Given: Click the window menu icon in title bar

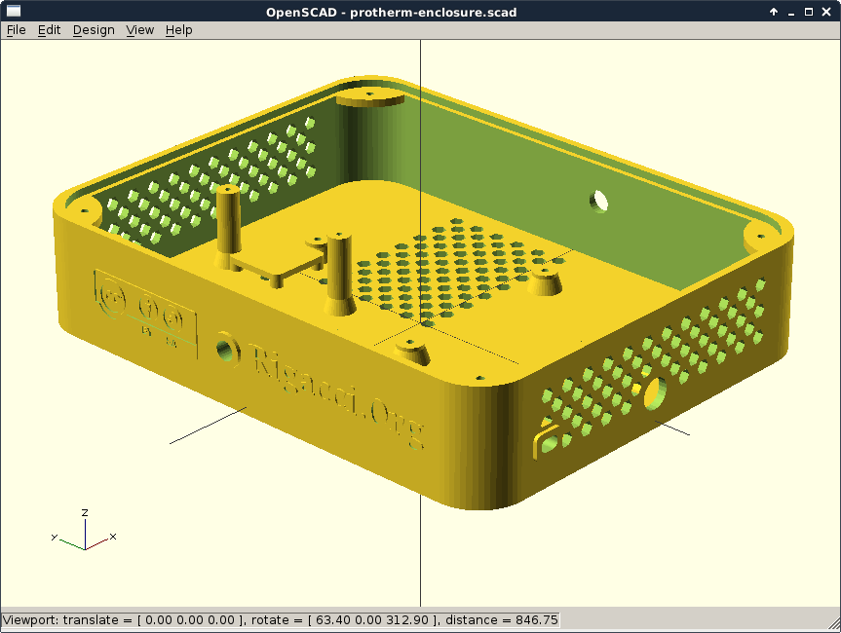Looking at the screenshot, I should tap(14, 11).
